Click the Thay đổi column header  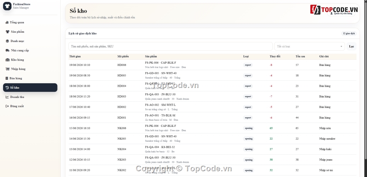coord(275,57)
